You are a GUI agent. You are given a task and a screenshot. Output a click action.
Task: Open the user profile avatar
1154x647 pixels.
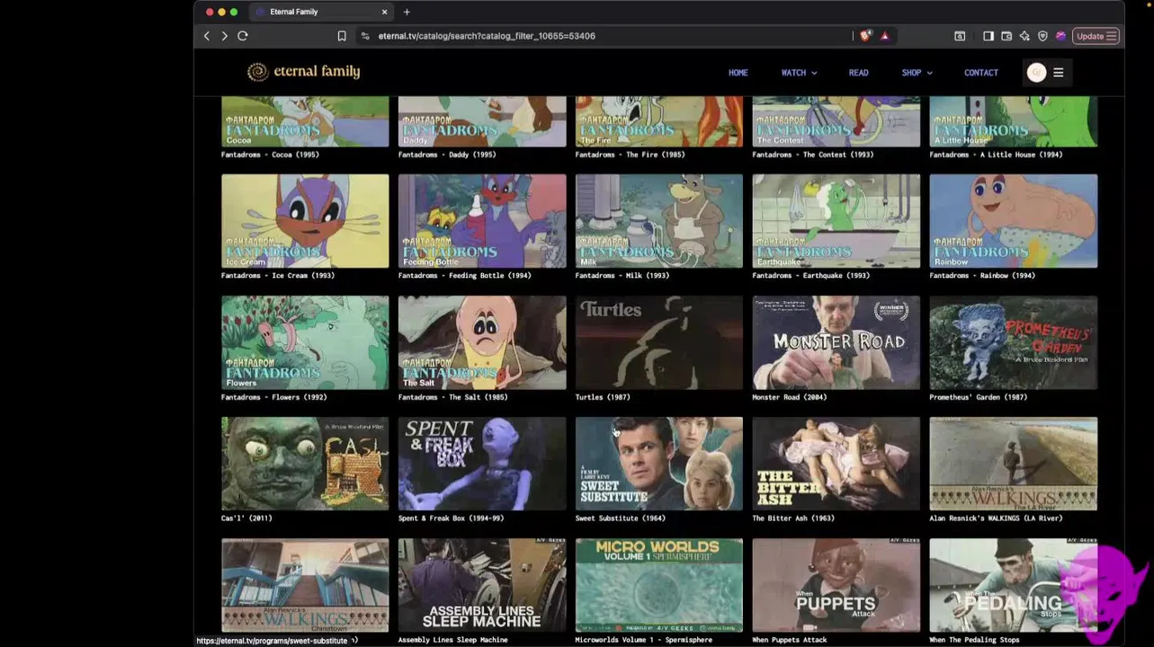[x=1036, y=73]
